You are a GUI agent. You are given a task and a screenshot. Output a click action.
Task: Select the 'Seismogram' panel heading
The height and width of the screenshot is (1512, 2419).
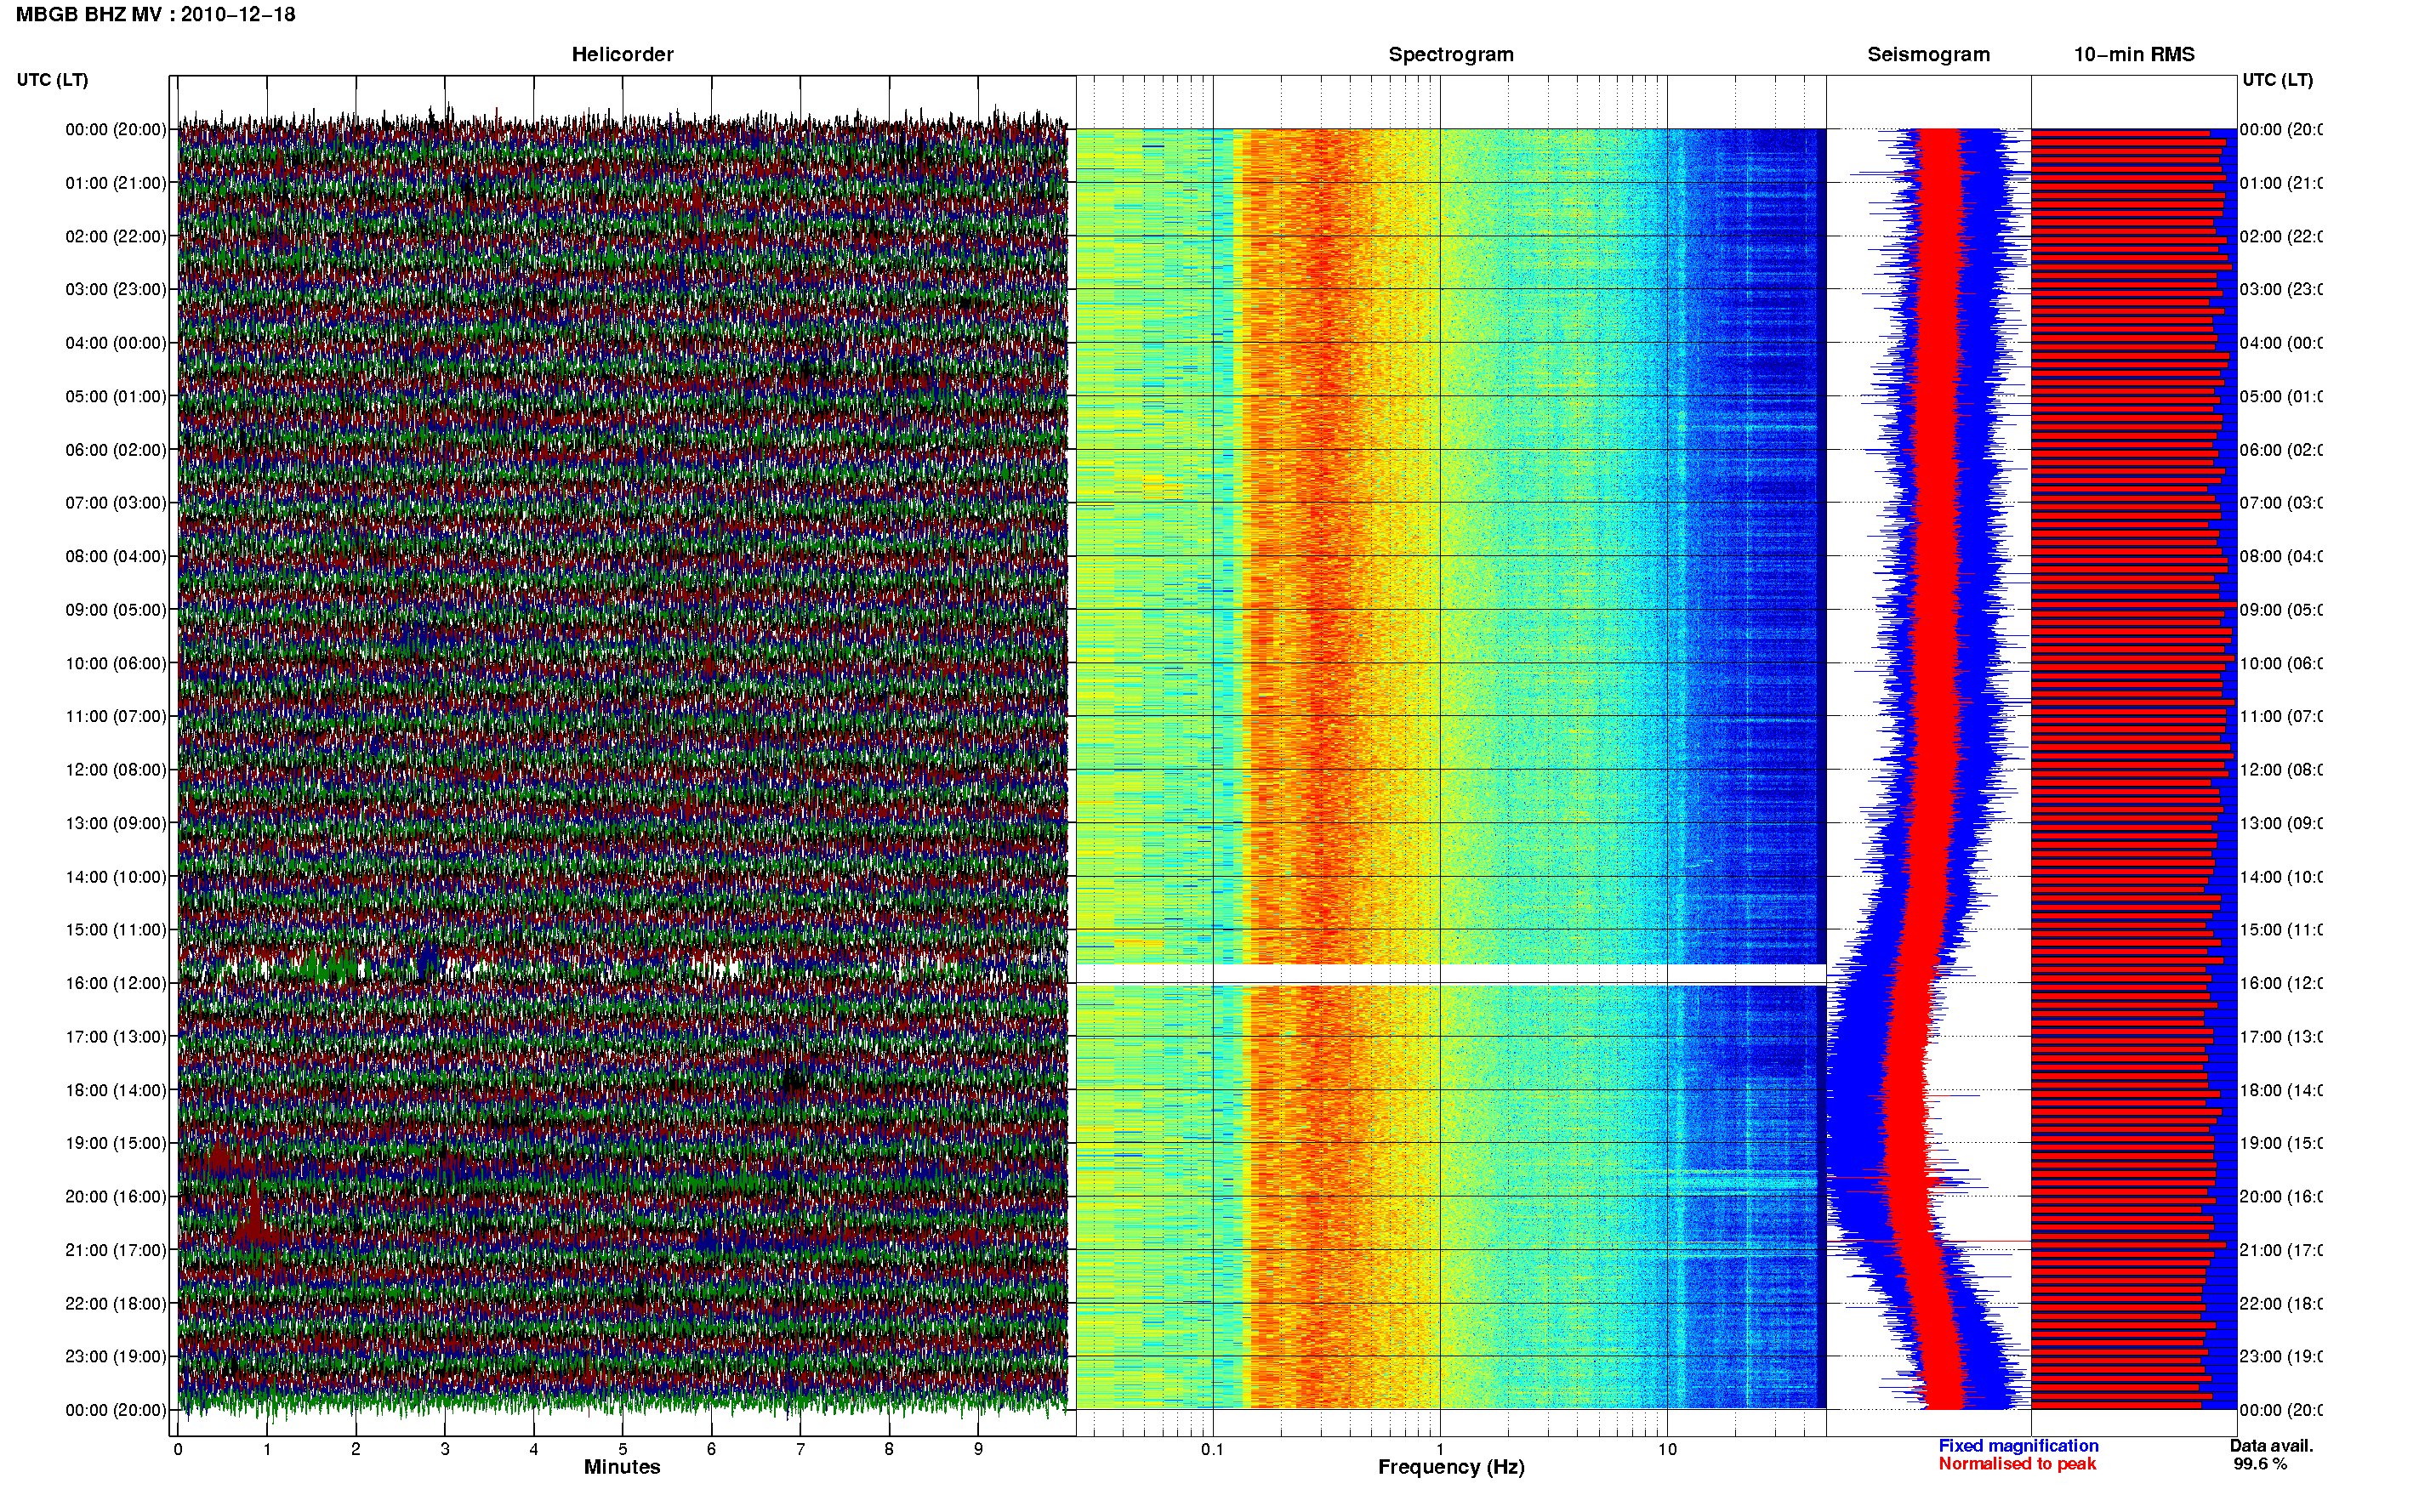(1928, 55)
